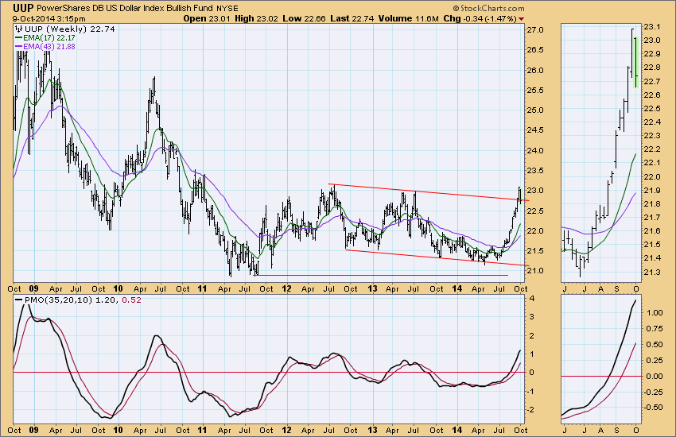Click the 14 year label under the price chart

coord(456,288)
